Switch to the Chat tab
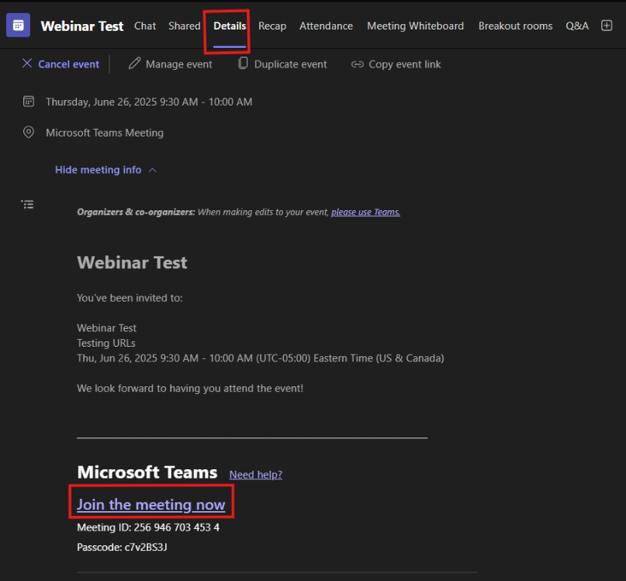Image resolution: width=626 pixels, height=581 pixels. 145,26
